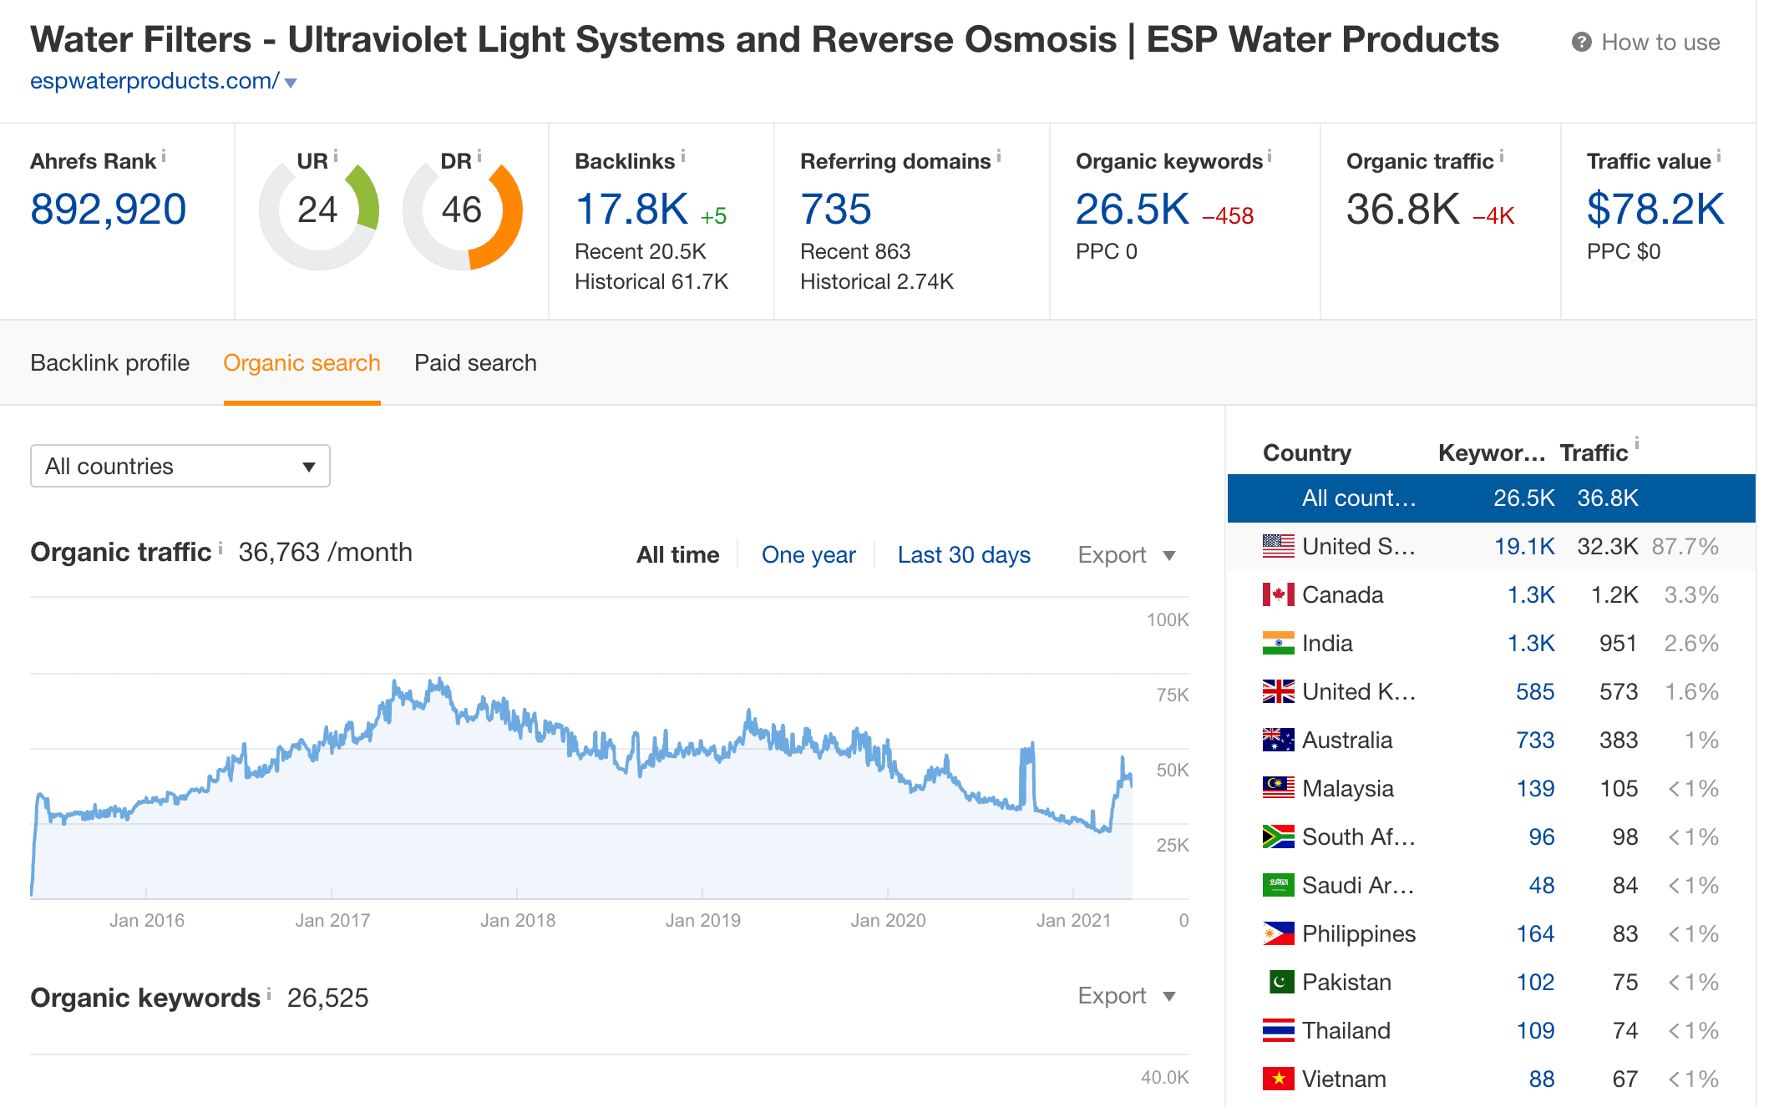Click the Australia flag icon
This screenshot has height=1107, width=1784.
1278,740
